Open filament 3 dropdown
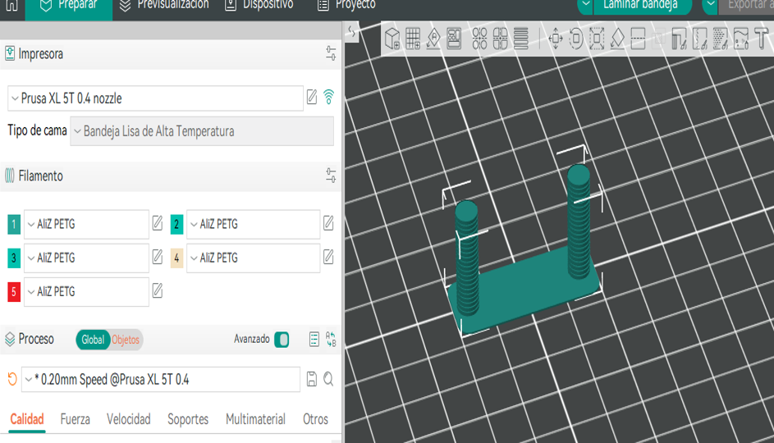Image resolution: width=774 pixels, height=443 pixels. point(86,258)
